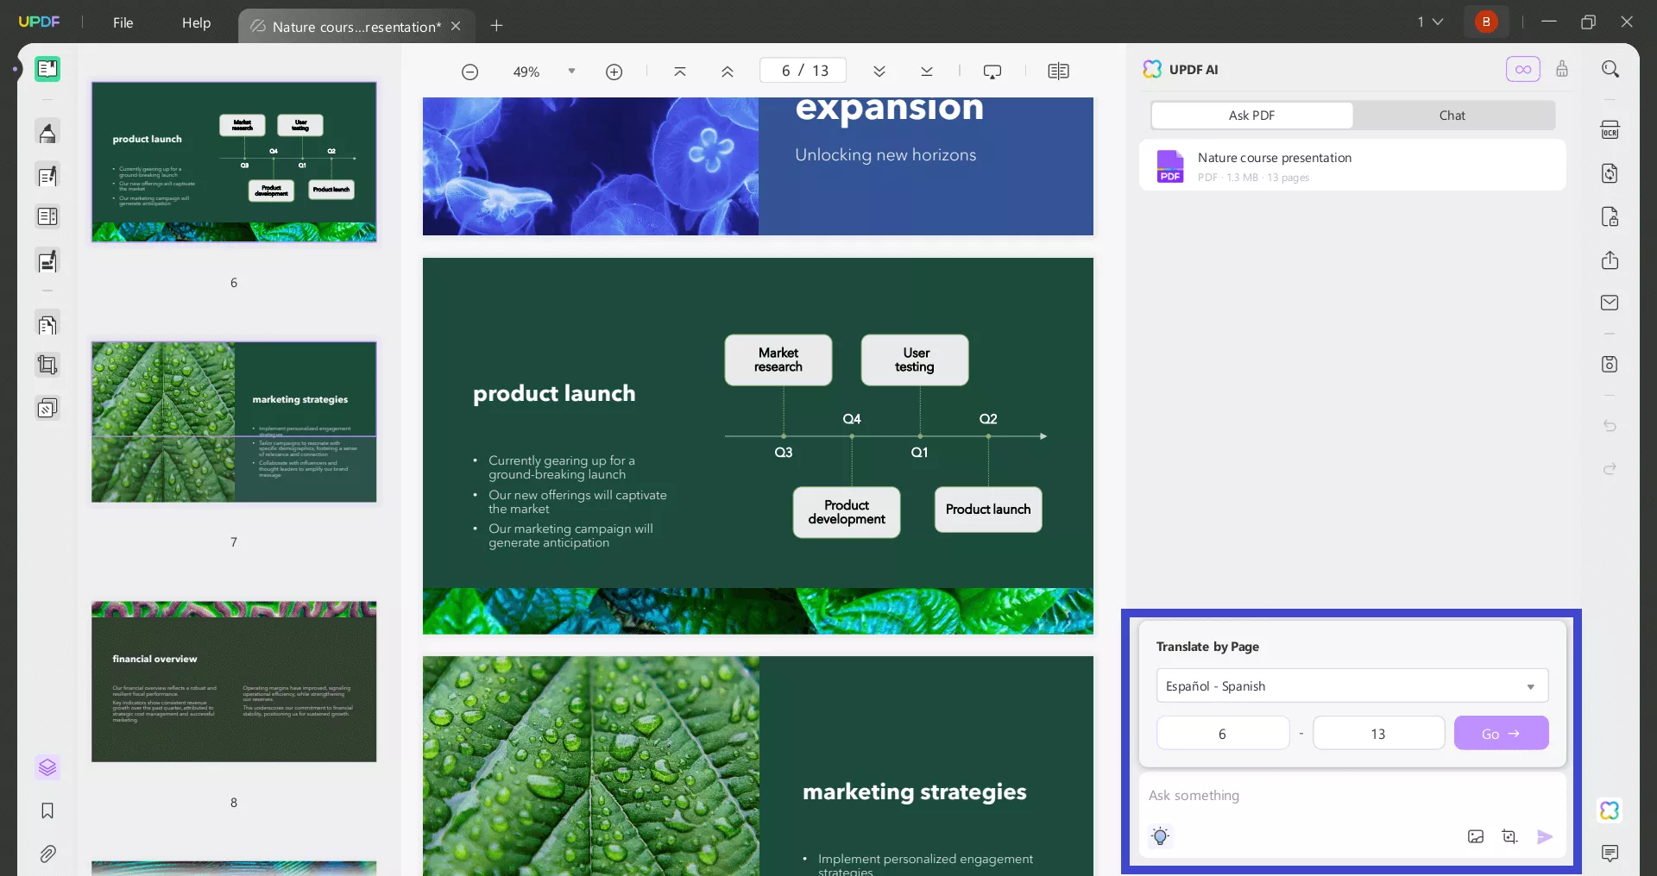The height and width of the screenshot is (876, 1657).
Task: Click the zoom in plus icon
Action: click(x=614, y=72)
